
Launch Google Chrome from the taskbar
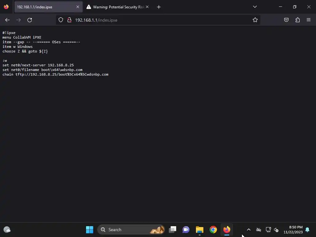213,230
